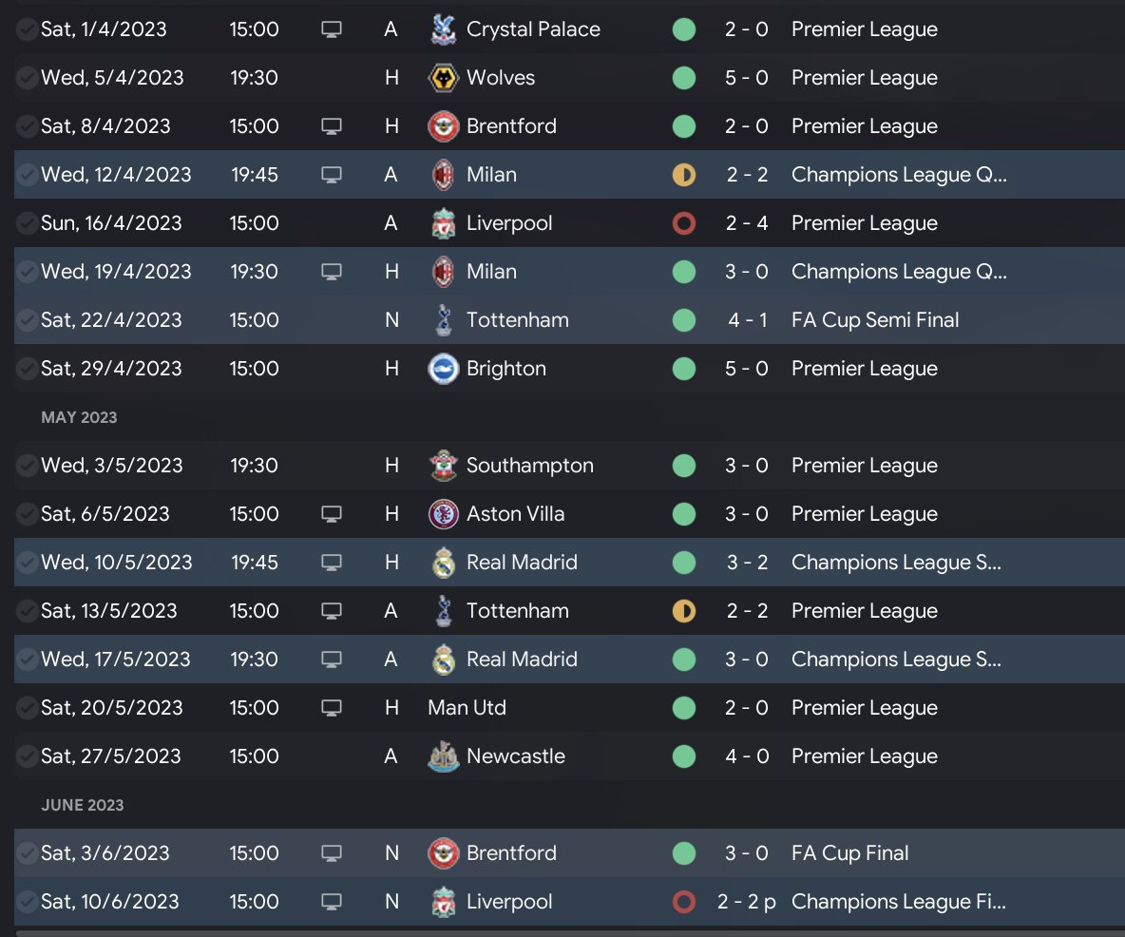Click the red loss indicator for the 2 - 4 Liverpool match
Viewport: 1125px width, 937px height.
click(x=683, y=223)
